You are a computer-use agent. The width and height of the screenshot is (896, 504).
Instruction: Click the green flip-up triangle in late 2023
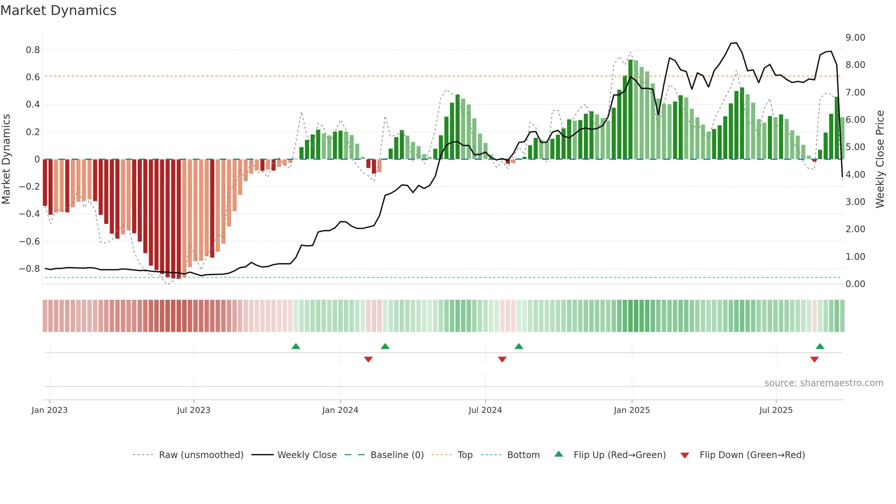(x=296, y=346)
